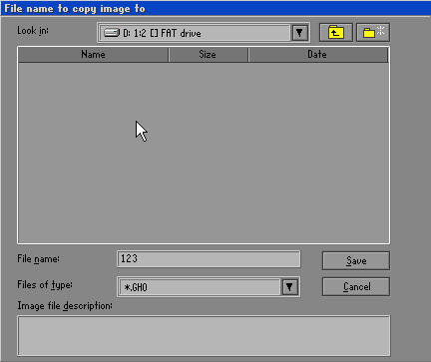Click the dialog title bar text
Viewport: 431px width, 362px height.
point(75,8)
